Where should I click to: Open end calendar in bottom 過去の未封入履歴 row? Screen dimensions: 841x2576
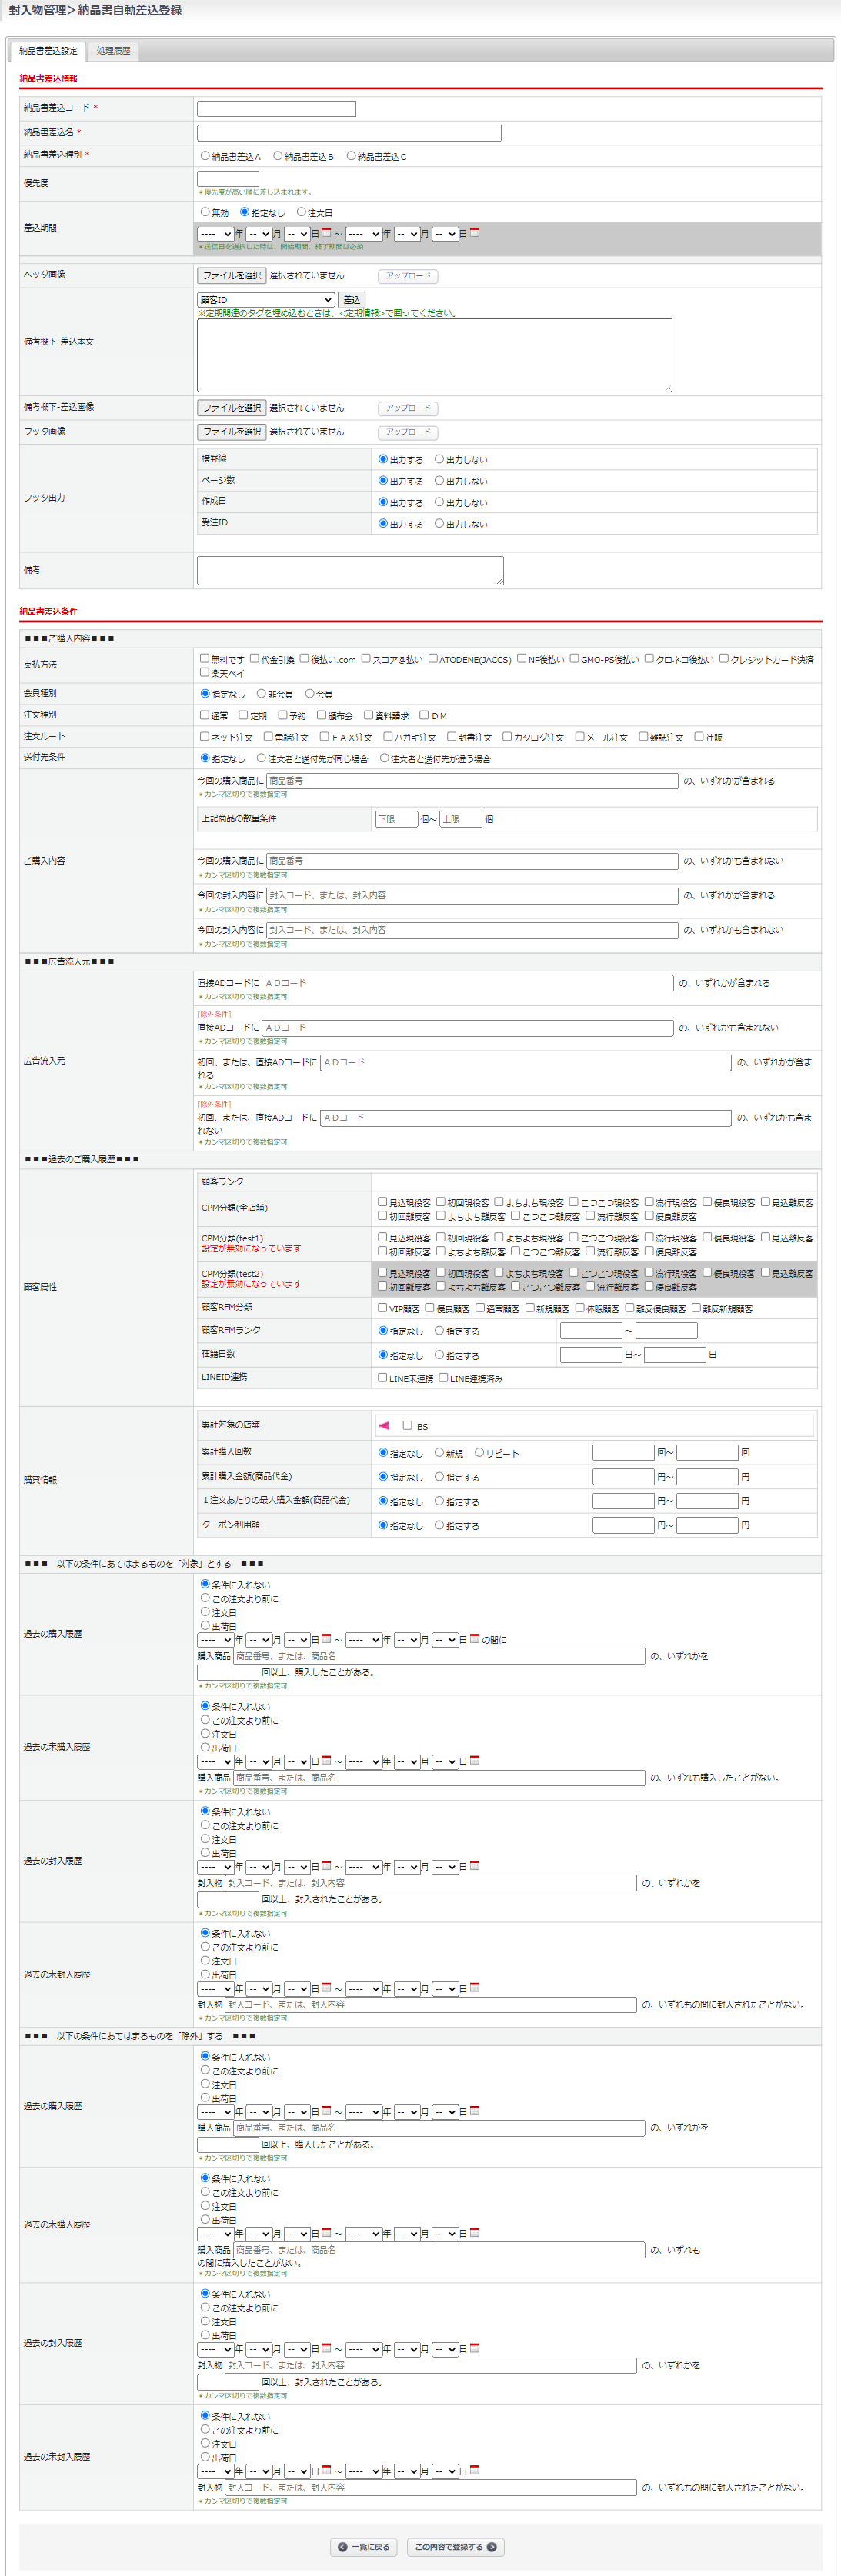pos(474,2470)
